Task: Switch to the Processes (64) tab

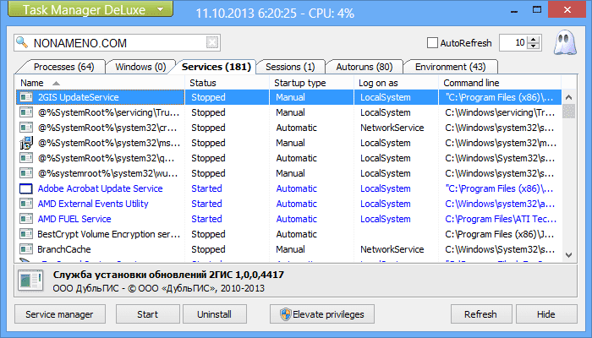Action: click(63, 67)
